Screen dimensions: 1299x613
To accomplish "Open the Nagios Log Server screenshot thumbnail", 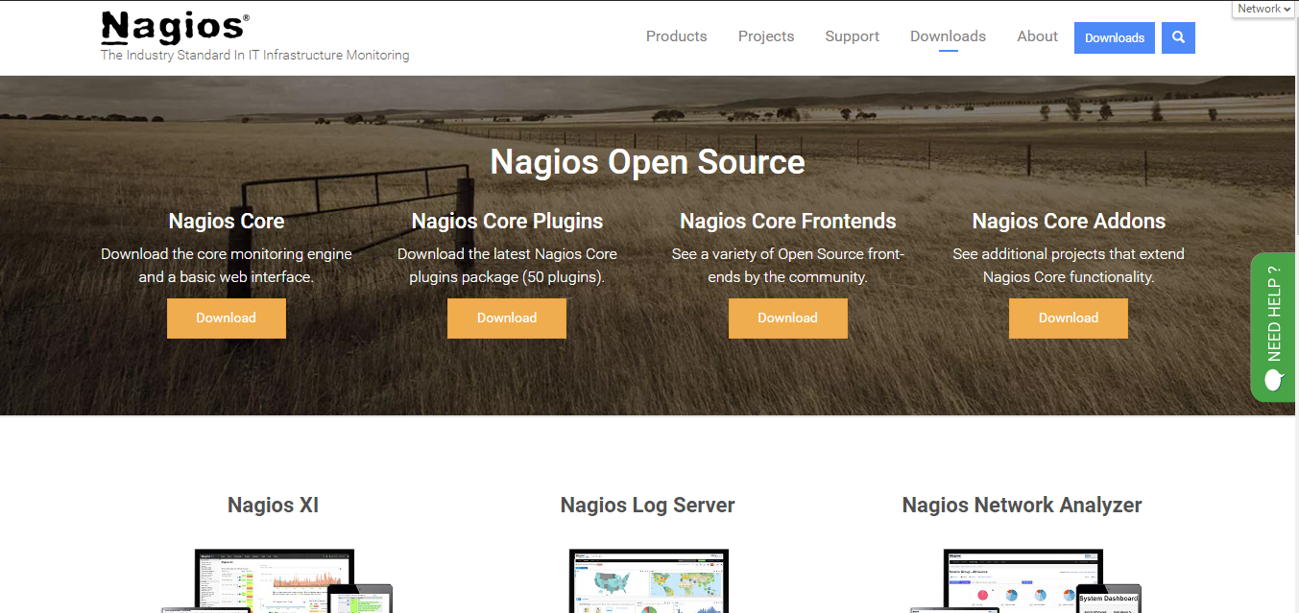I will click(x=649, y=581).
